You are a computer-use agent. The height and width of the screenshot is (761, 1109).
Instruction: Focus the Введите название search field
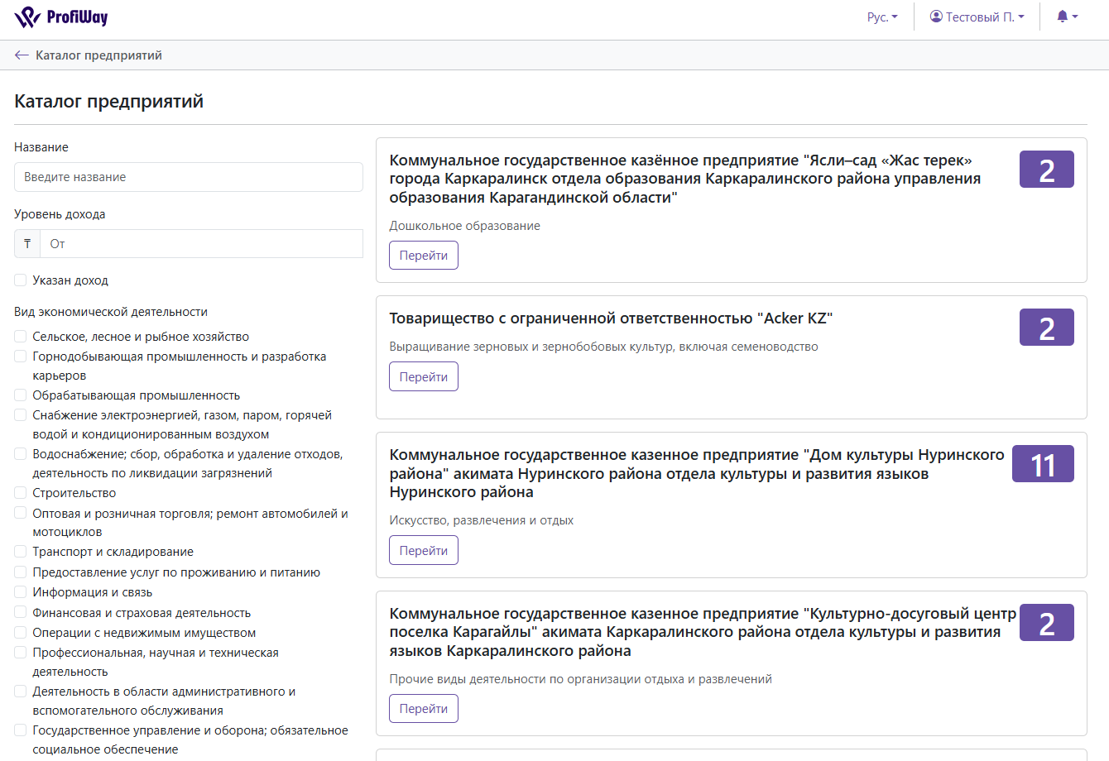click(x=189, y=177)
